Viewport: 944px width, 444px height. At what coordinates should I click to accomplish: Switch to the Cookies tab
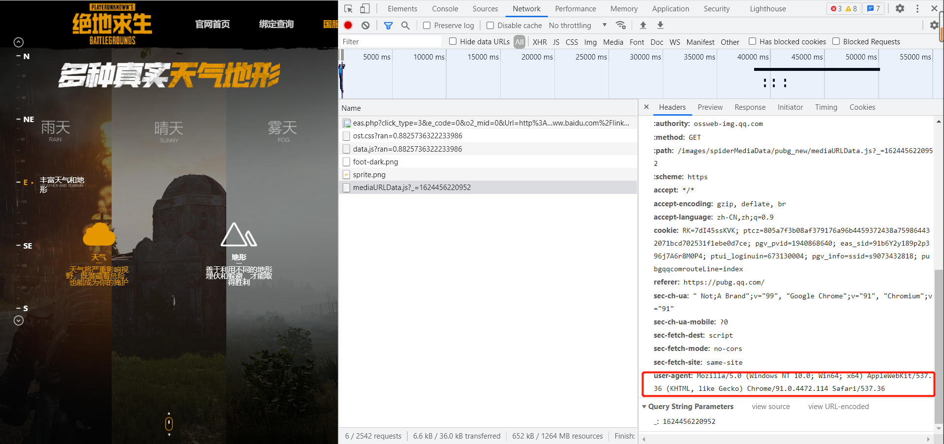862,107
